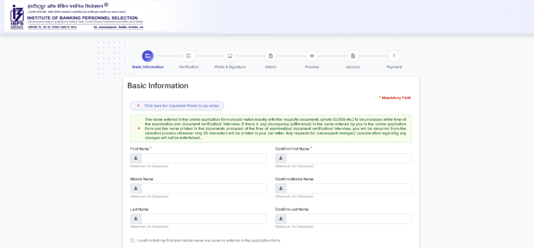
Task: Click the person icon beside First Name field
Action: pyautogui.click(x=136, y=158)
